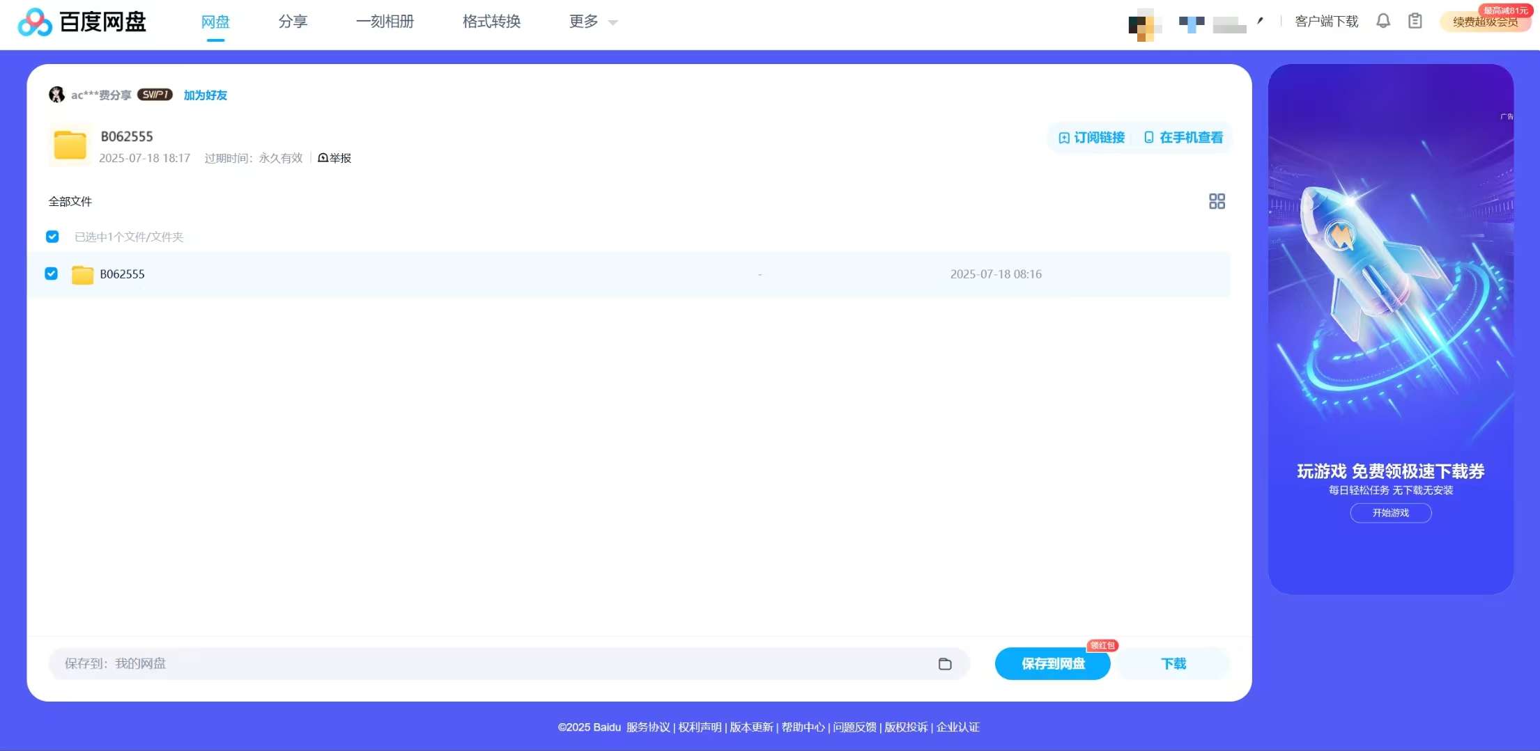Click the SVIP1 membership badge
Image resolution: width=1540 pixels, height=751 pixels.
(155, 95)
